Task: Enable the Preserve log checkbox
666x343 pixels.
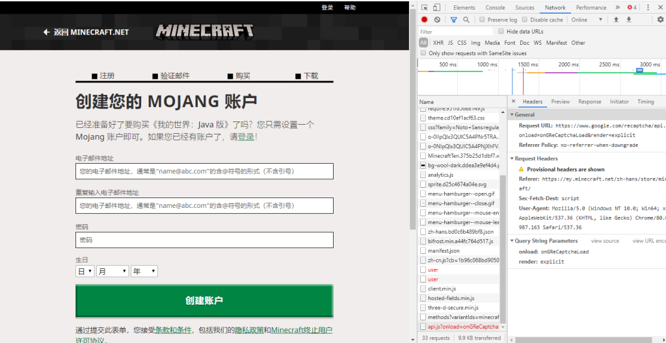Action: click(482, 20)
